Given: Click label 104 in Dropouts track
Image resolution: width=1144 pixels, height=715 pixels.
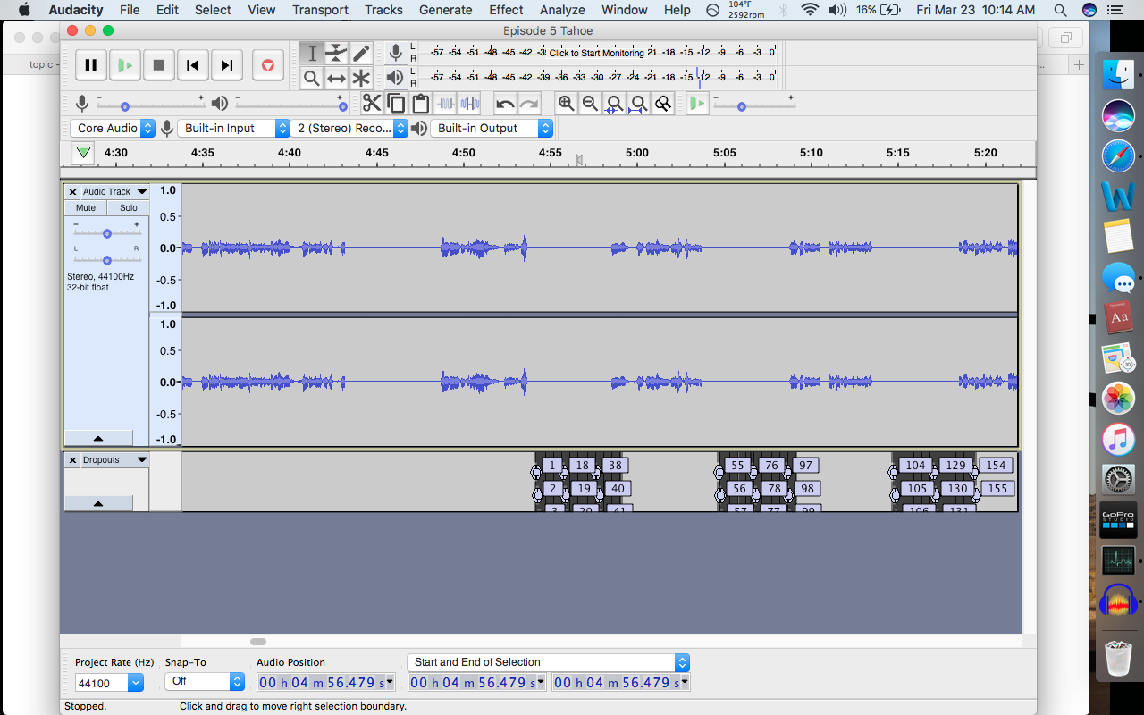Looking at the screenshot, I should tap(915, 465).
